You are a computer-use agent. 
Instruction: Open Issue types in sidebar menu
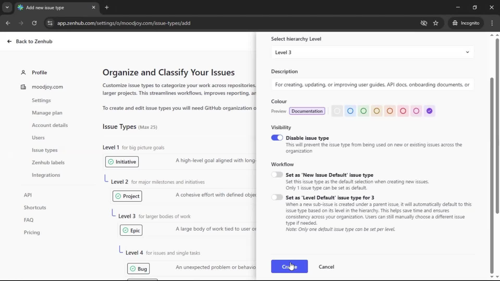coord(45,150)
